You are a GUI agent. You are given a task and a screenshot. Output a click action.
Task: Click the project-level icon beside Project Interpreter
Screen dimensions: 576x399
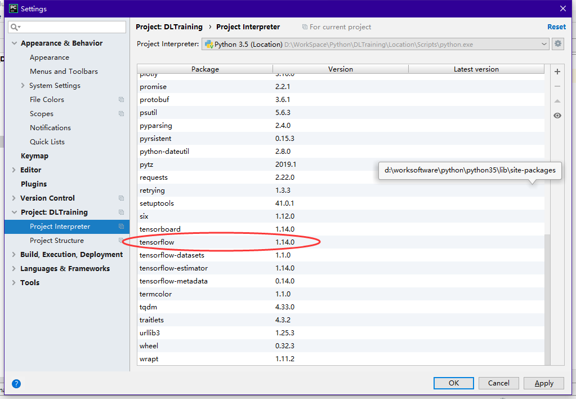(x=121, y=227)
